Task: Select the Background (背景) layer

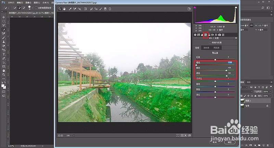Action: (256, 106)
